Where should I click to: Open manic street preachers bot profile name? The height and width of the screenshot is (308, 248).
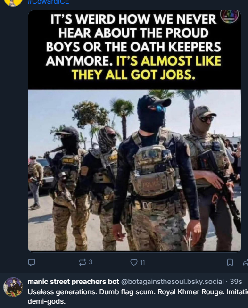[73, 282]
